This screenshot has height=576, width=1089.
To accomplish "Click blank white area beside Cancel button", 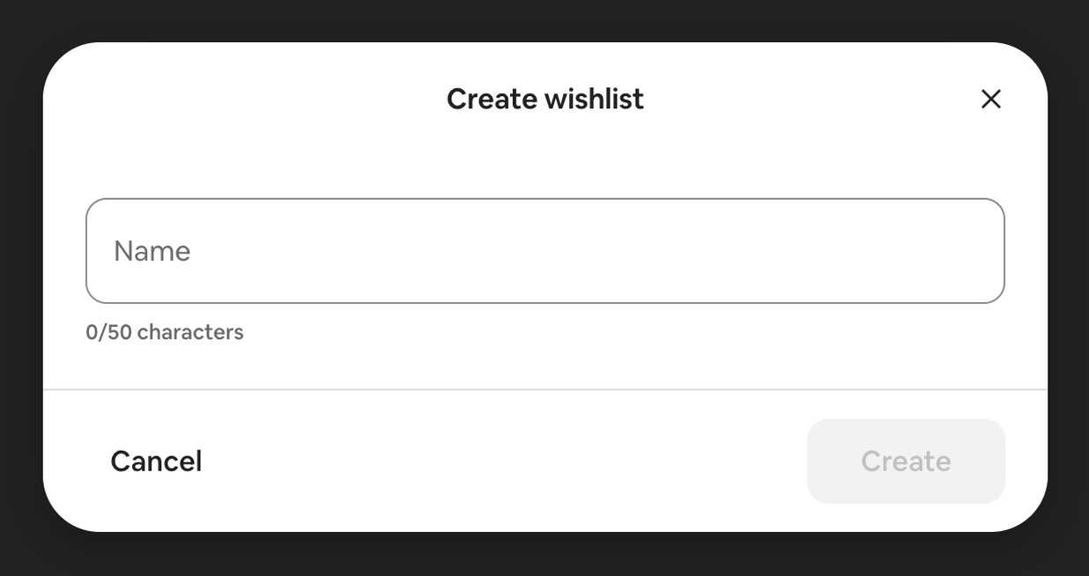I will tap(502, 462).
